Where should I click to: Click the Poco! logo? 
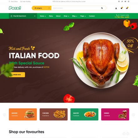tap(15, 8)
